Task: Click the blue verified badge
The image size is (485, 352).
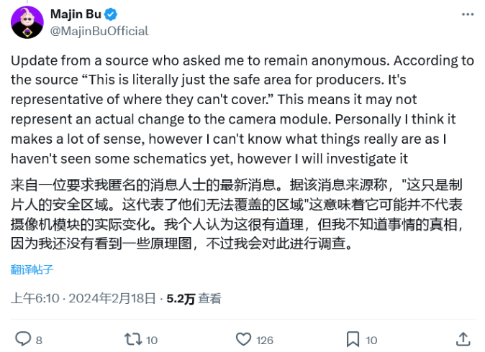Action: [112, 15]
